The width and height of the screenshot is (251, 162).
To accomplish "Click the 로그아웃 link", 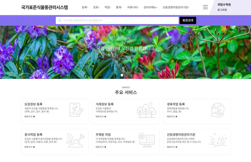I will [222, 10].
